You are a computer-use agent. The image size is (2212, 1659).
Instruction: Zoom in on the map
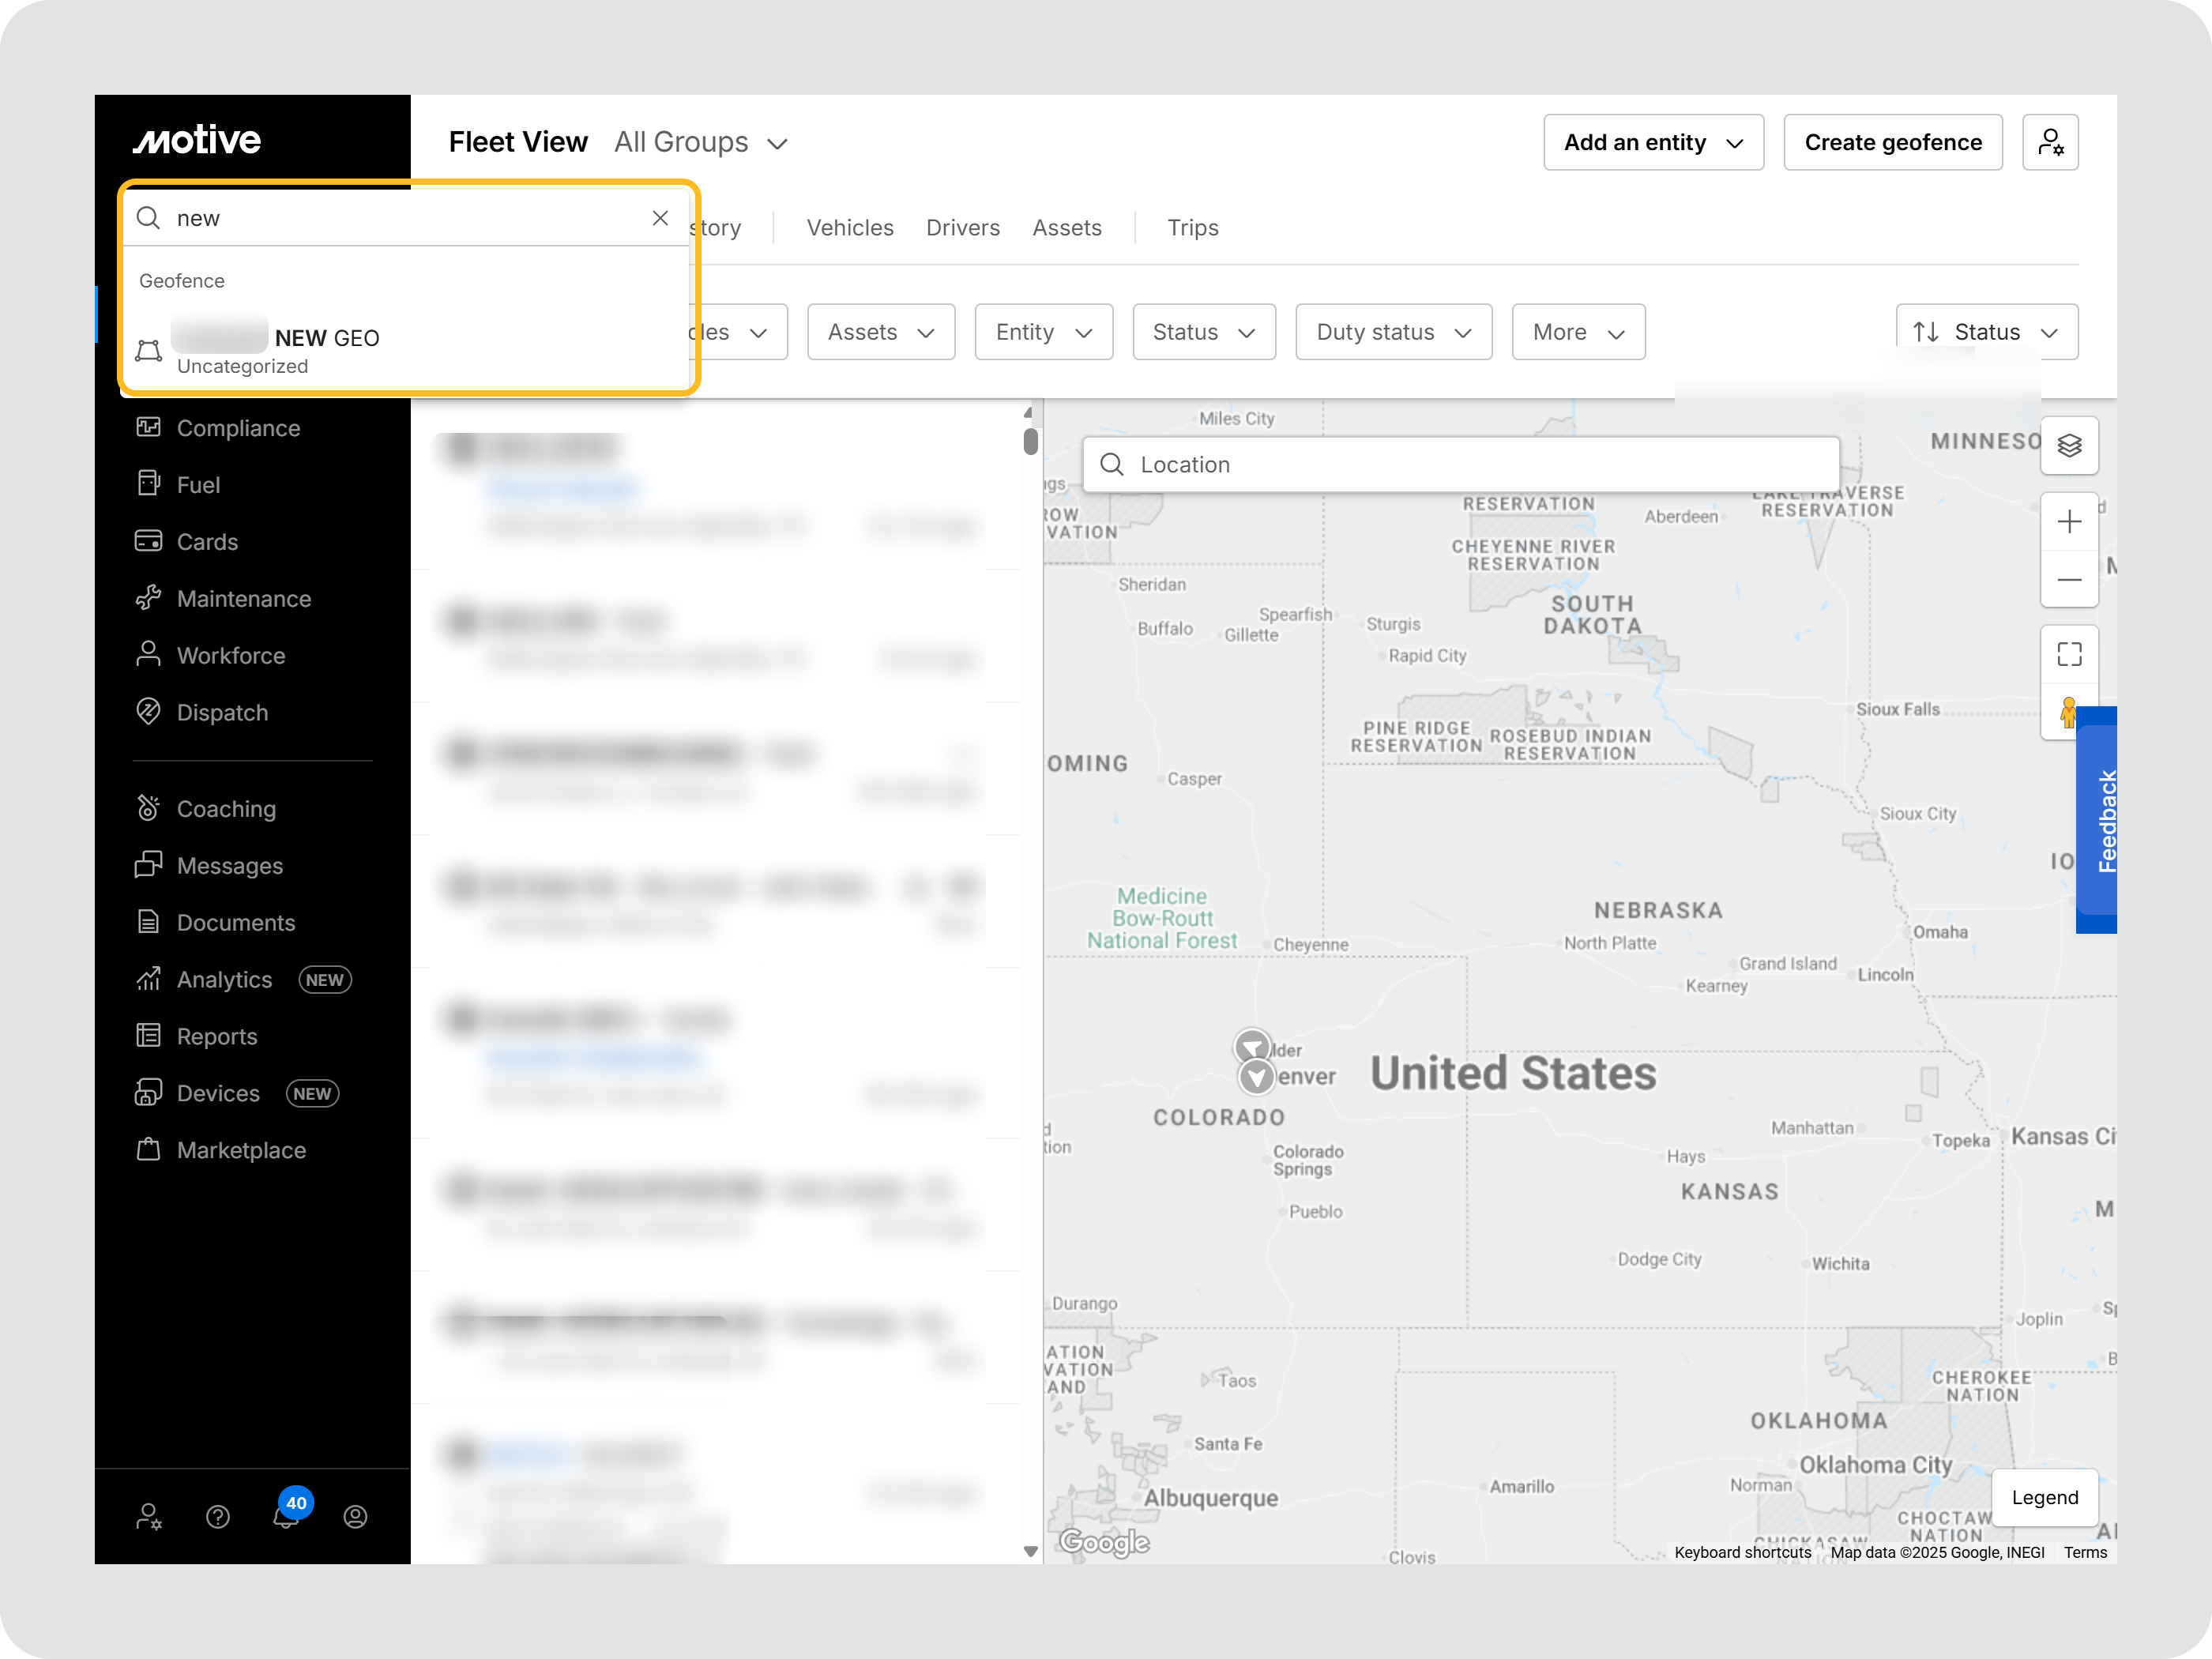pos(2068,521)
